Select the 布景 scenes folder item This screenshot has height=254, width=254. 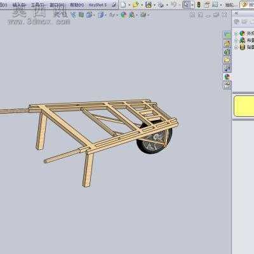(246, 40)
